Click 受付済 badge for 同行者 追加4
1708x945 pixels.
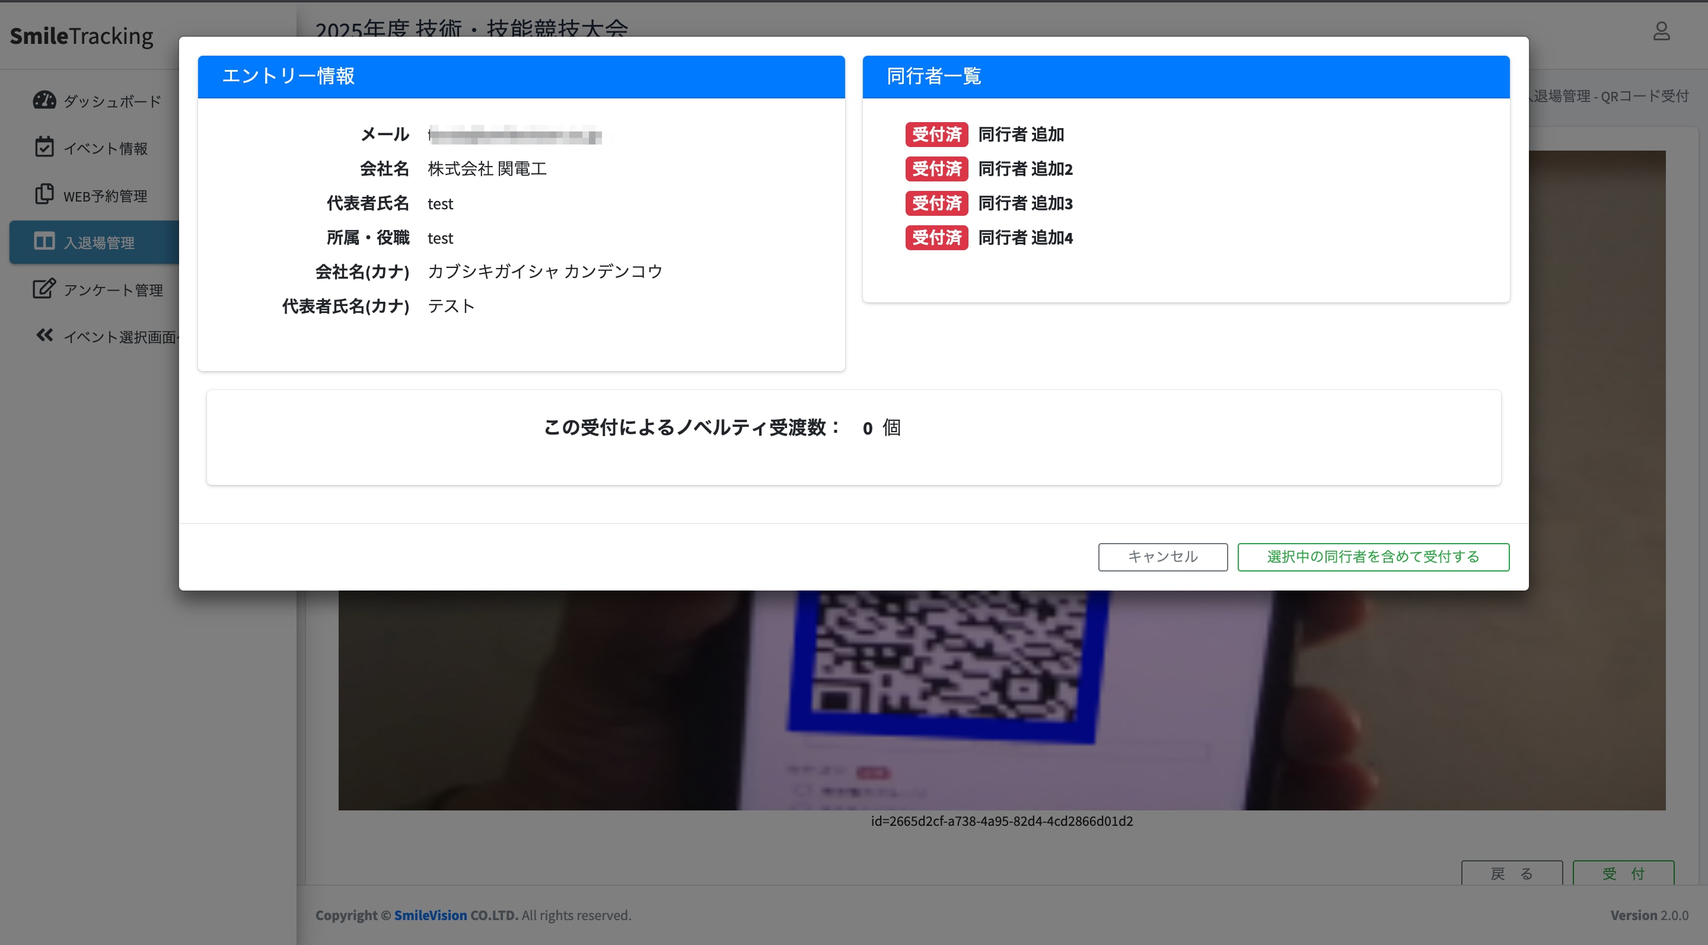(936, 238)
